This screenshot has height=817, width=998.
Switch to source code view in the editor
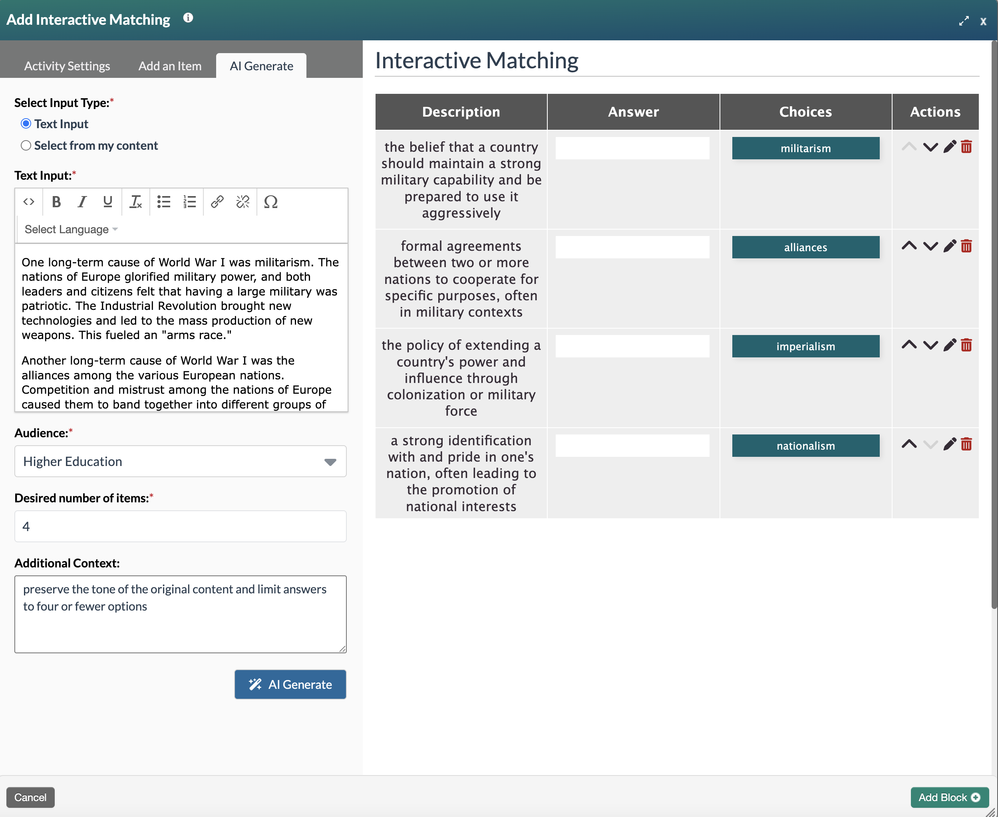click(x=28, y=202)
